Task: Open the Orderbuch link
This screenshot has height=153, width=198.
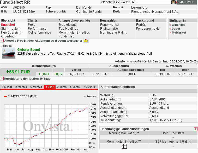Action: pyautogui.click(x=9, y=36)
